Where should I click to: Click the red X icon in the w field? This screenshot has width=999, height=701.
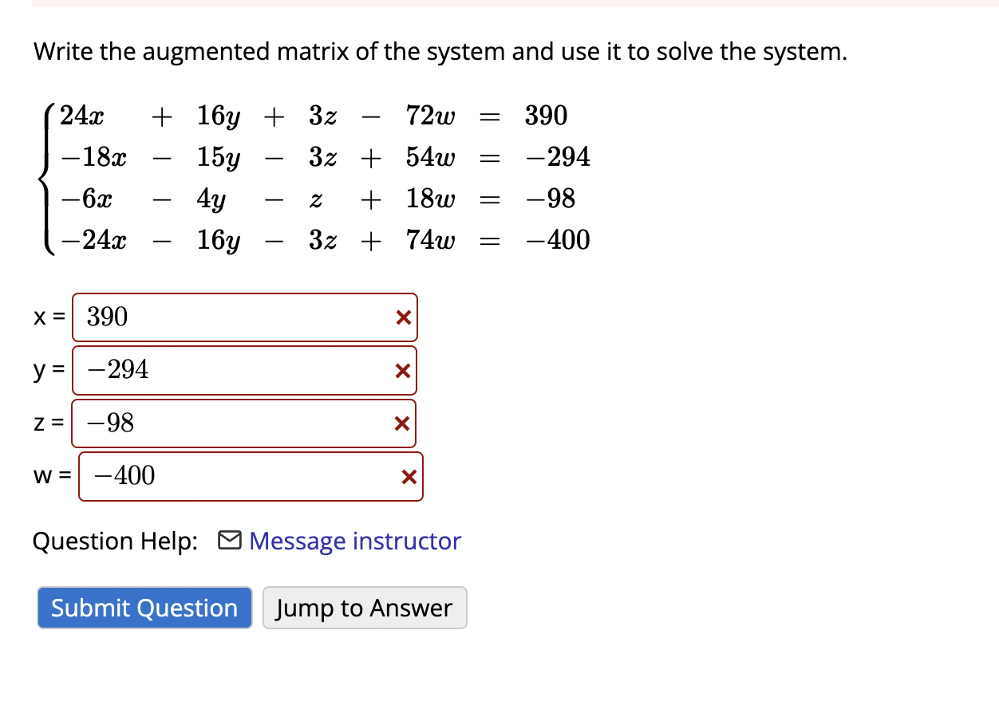pyautogui.click(x=409, y=476)
